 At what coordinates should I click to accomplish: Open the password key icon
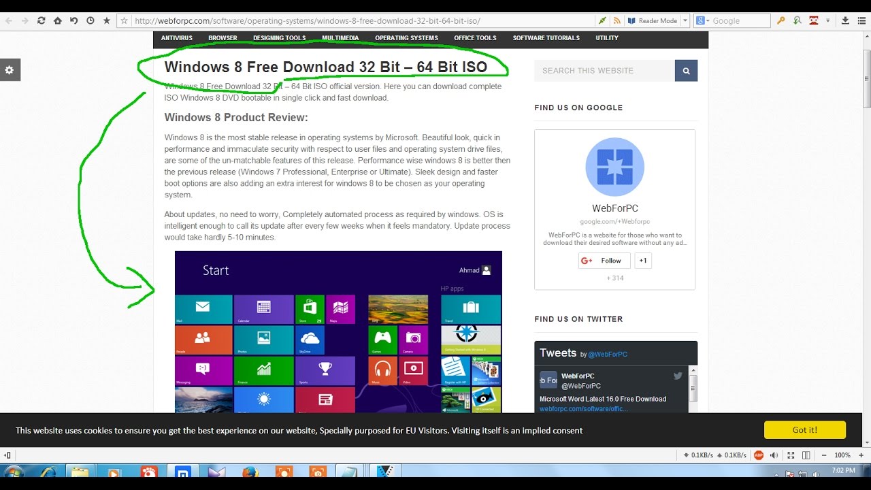tap(781, 21)
